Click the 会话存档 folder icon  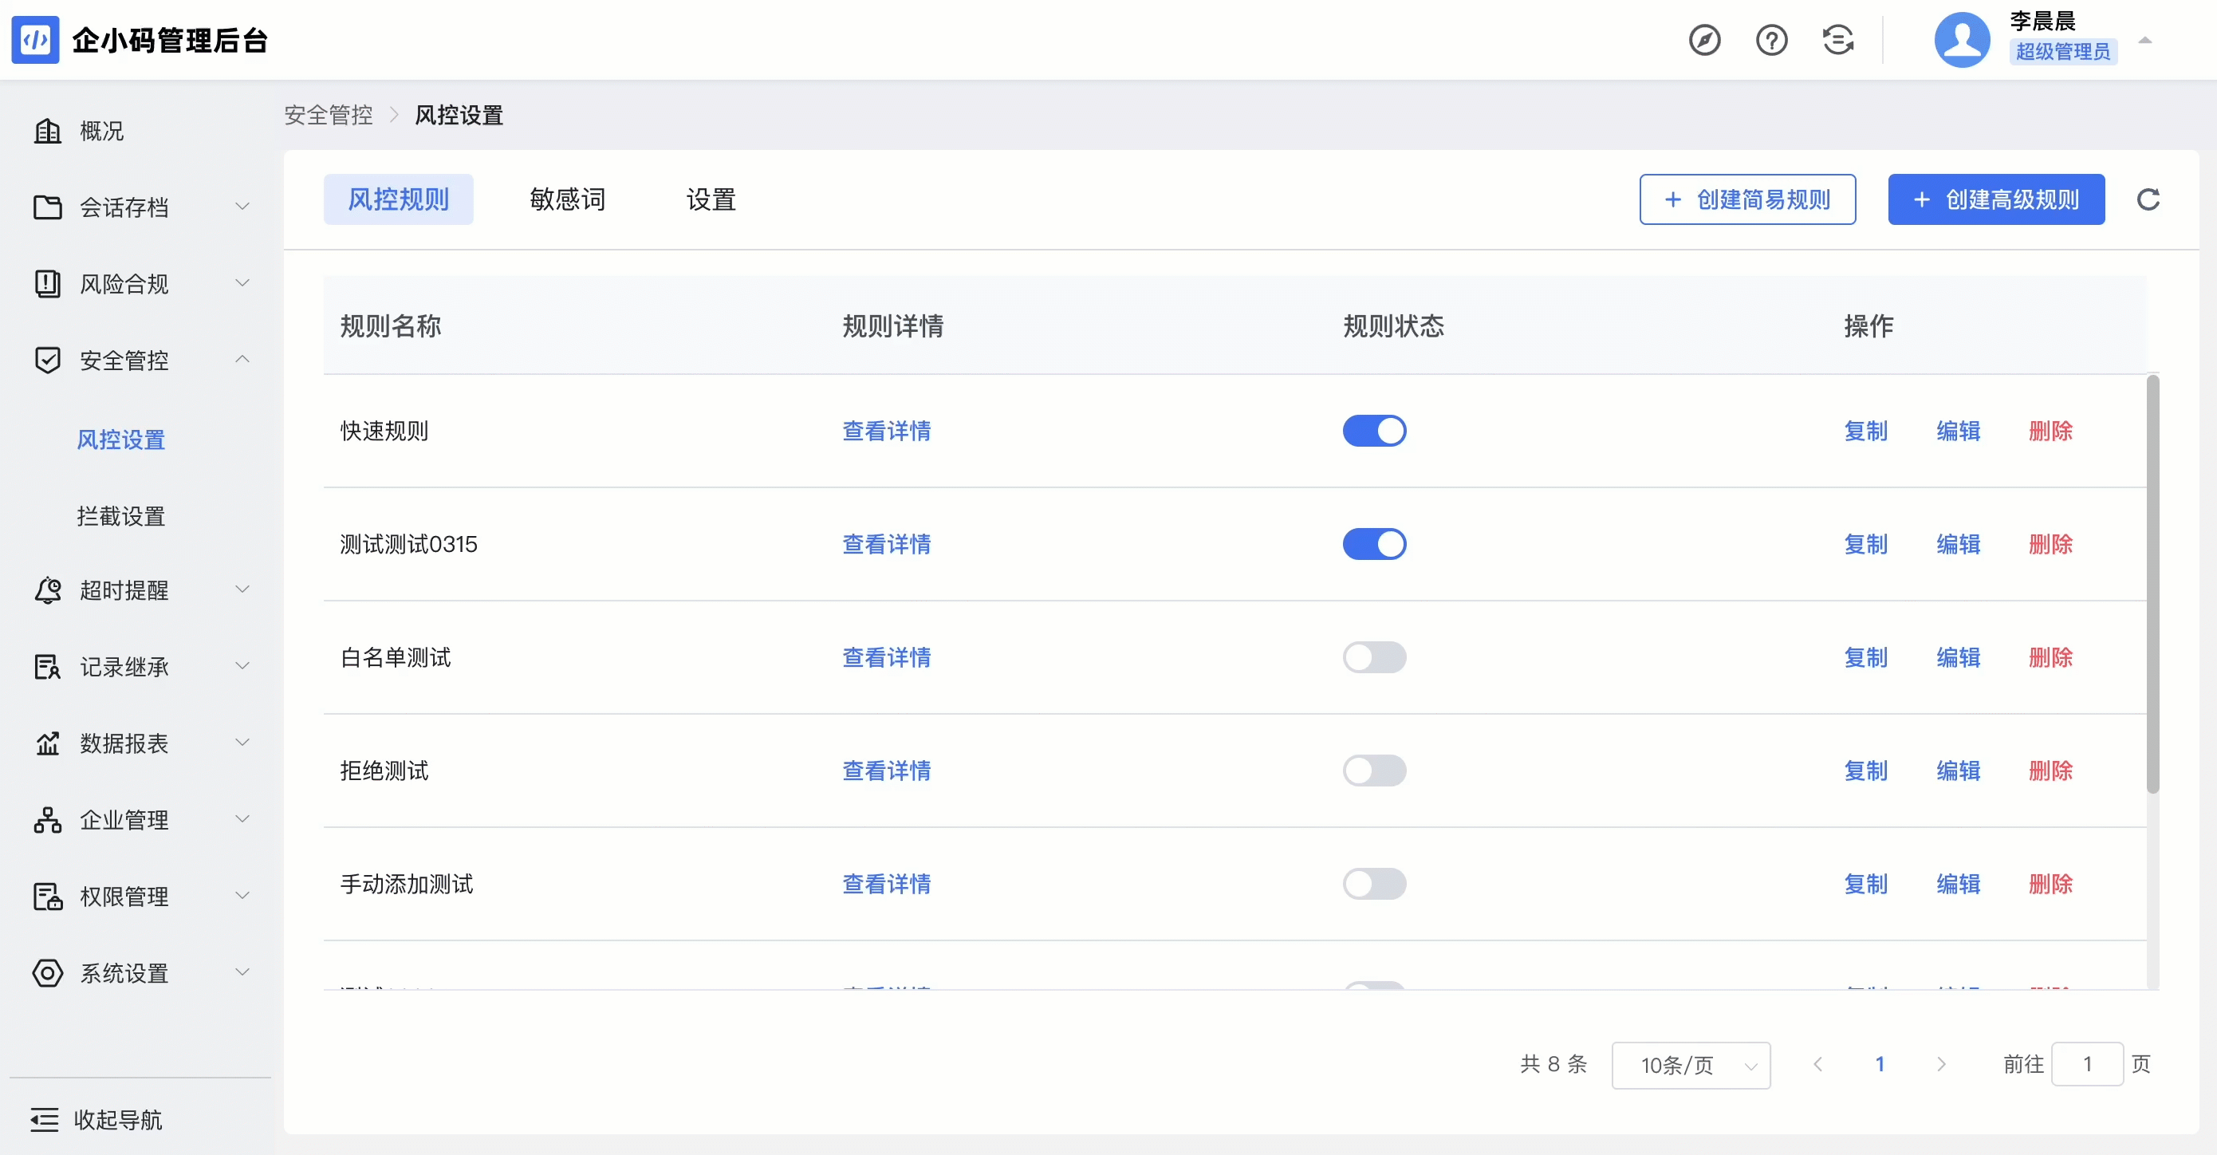pyautogui.click(x=47, y=207)
